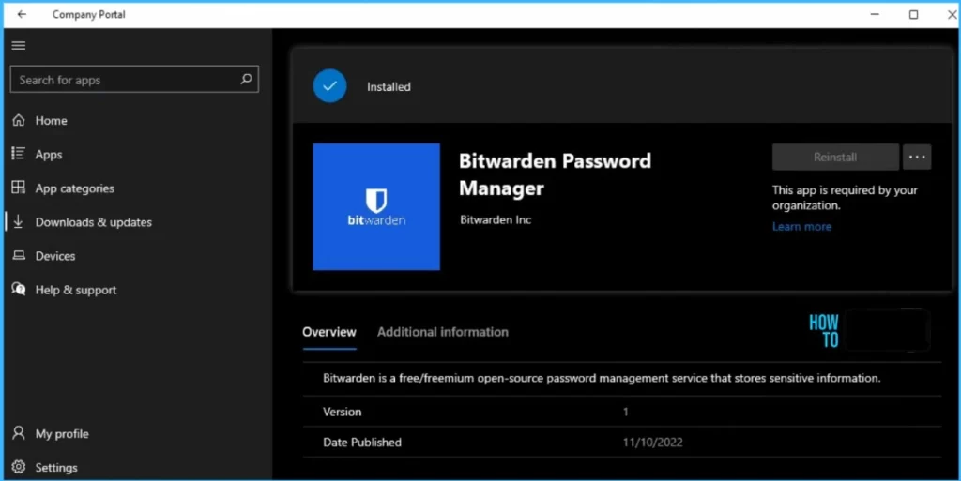Click the search magnifier icon
The width and height of the screenshot is (961, 481).
coord(247,79)
